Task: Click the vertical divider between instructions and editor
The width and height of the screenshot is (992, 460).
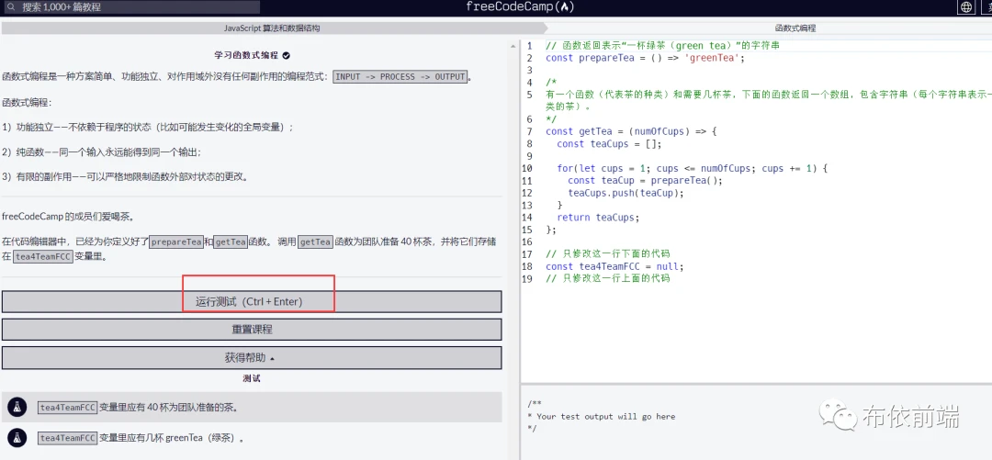Action: 512,248
